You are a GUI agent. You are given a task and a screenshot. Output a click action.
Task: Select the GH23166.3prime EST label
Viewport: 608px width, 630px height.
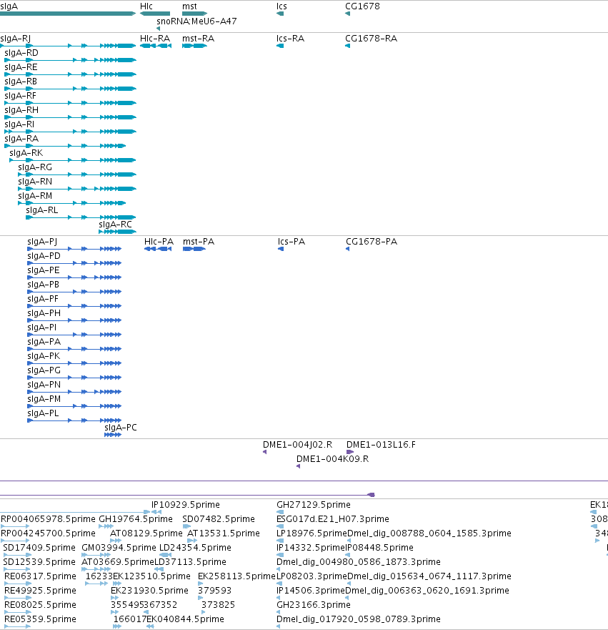click(314, 605)
